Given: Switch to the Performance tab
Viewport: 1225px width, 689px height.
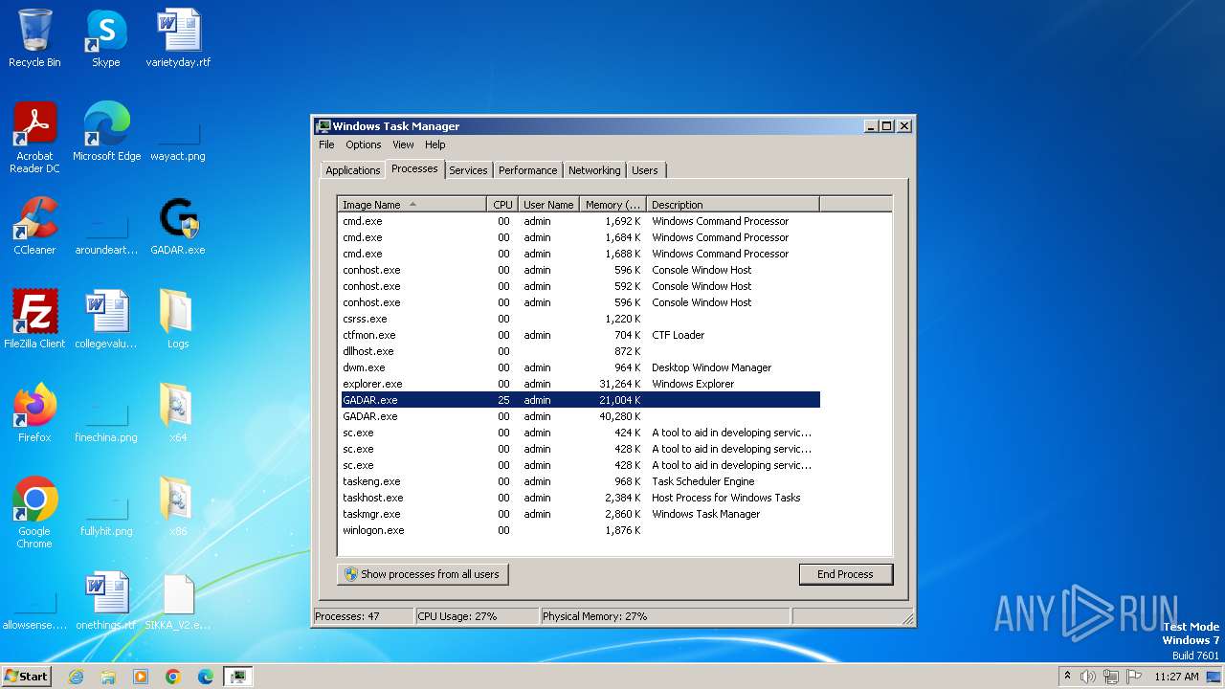Looking at the screenshot, I should pyautogui.click(x=527, y=170).
